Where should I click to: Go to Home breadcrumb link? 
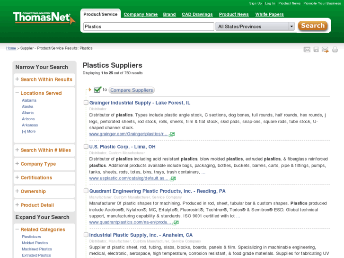click(11, 48)
